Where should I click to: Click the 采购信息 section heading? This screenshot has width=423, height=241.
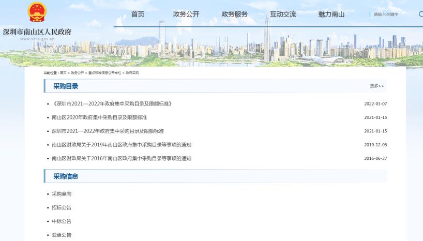point(66,176)
